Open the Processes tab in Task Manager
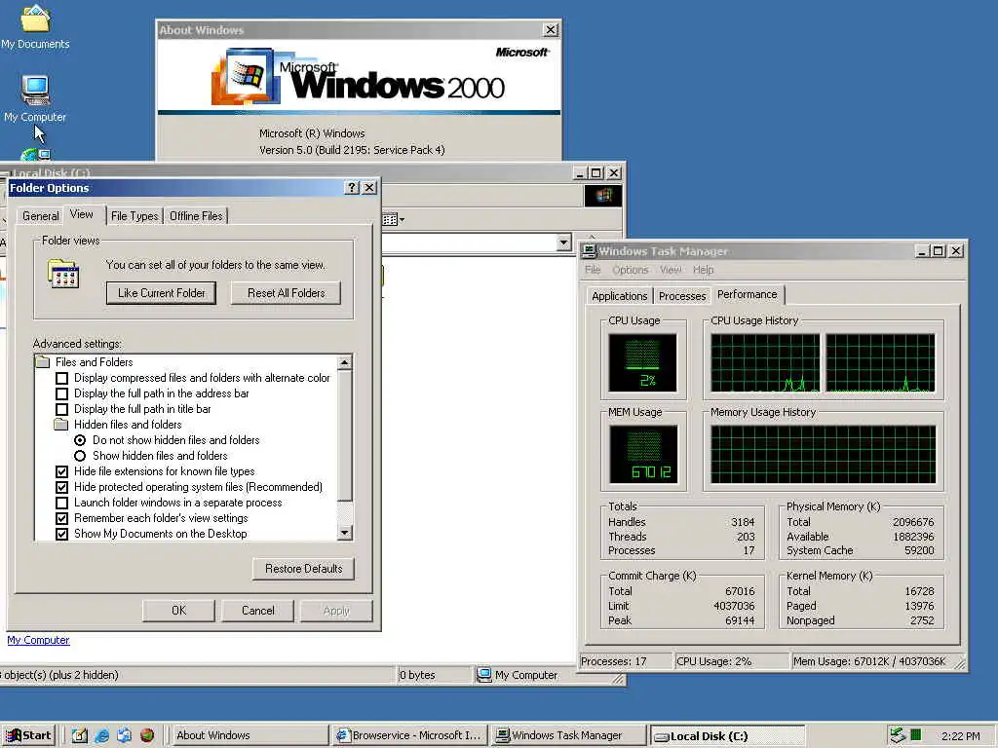This screenshot has width=998, height=748. pos(682,296)
